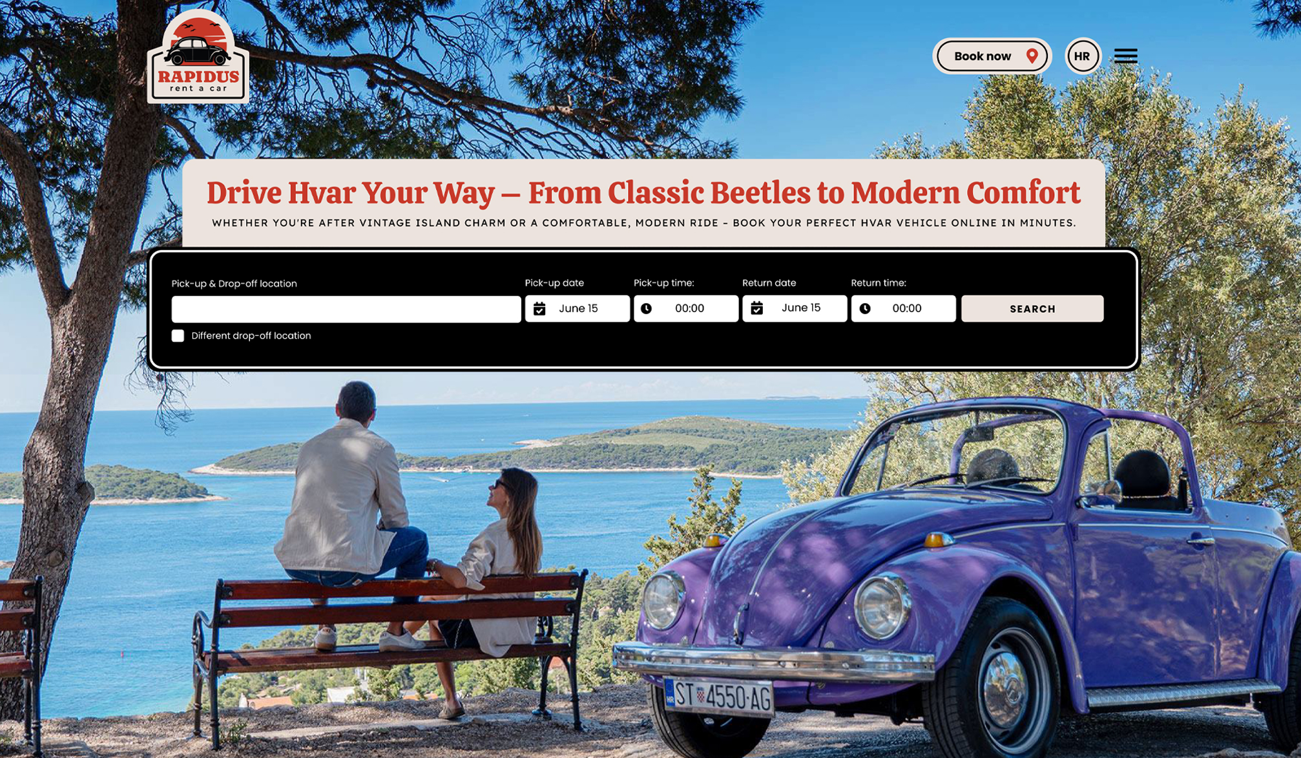Click the return date calendar icon

click(756, 308)
